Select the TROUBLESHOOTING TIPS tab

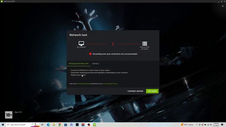click(x=78, y=64)
